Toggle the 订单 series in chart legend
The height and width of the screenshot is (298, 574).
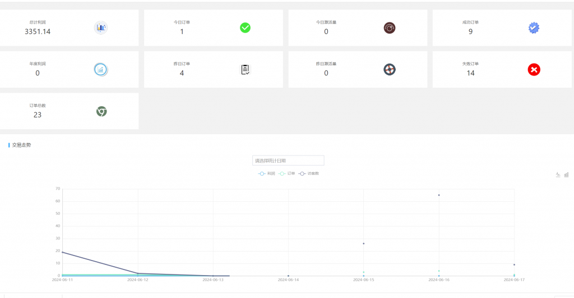[x=287, y=174]
